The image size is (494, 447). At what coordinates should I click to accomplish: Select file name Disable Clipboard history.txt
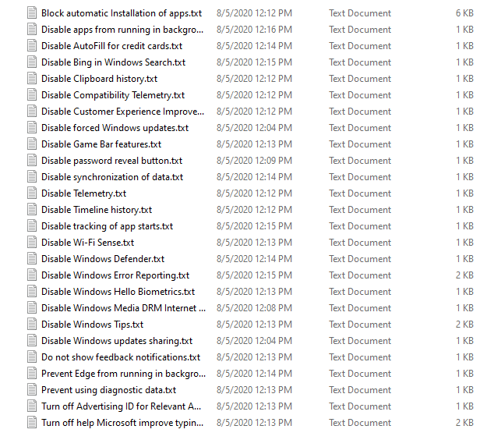[x=99, y=79]
